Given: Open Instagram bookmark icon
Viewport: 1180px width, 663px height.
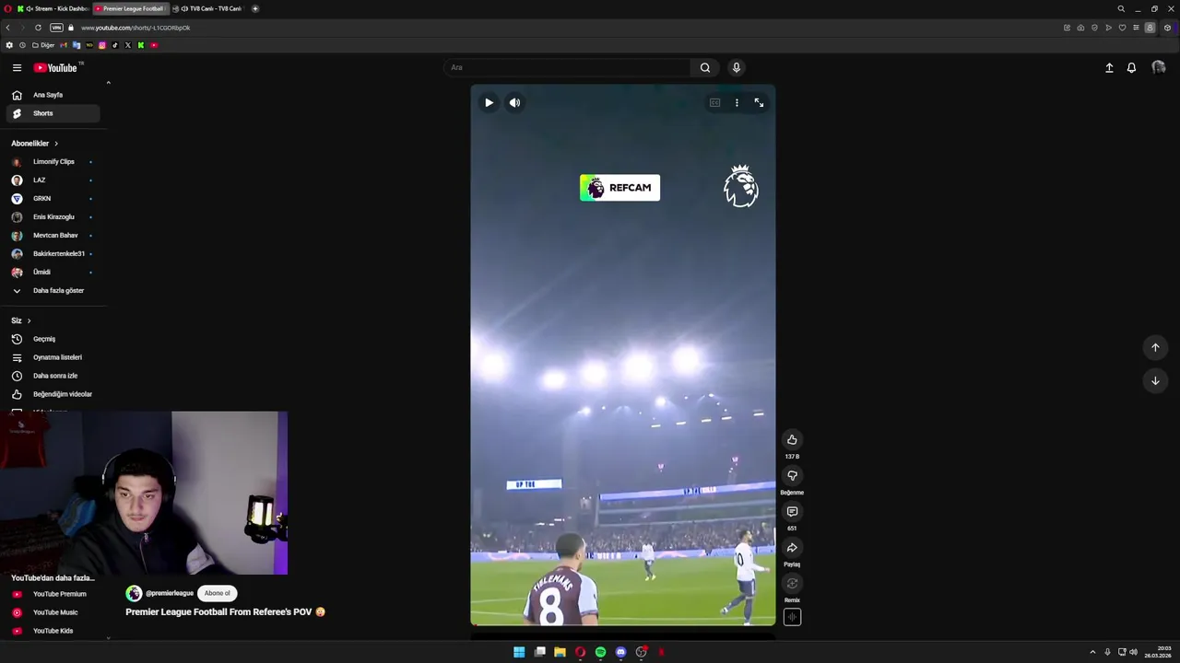Looking at the screenshot, I should pos(102,45).
